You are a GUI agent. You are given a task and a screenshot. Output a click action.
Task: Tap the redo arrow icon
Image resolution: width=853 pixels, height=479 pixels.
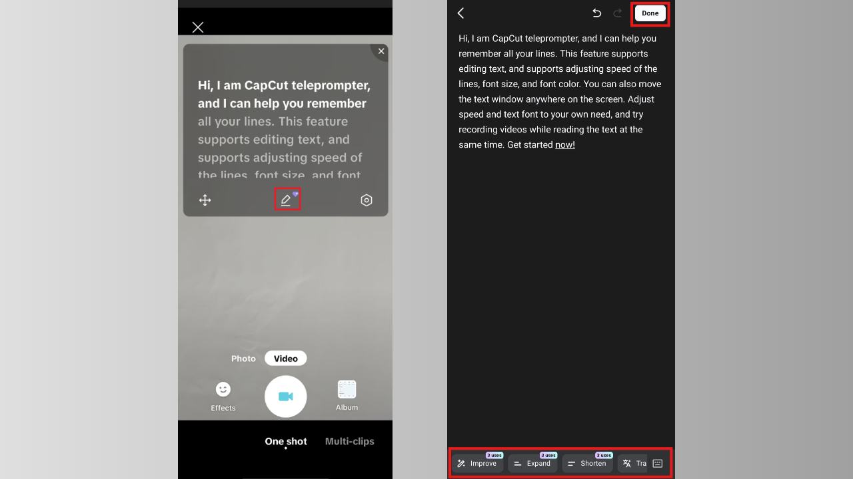click(x=618, y=13)
